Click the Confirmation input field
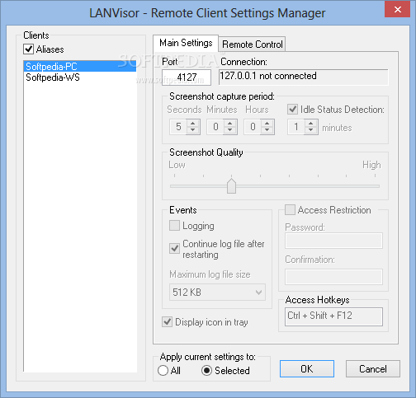 tap(333, 277)
